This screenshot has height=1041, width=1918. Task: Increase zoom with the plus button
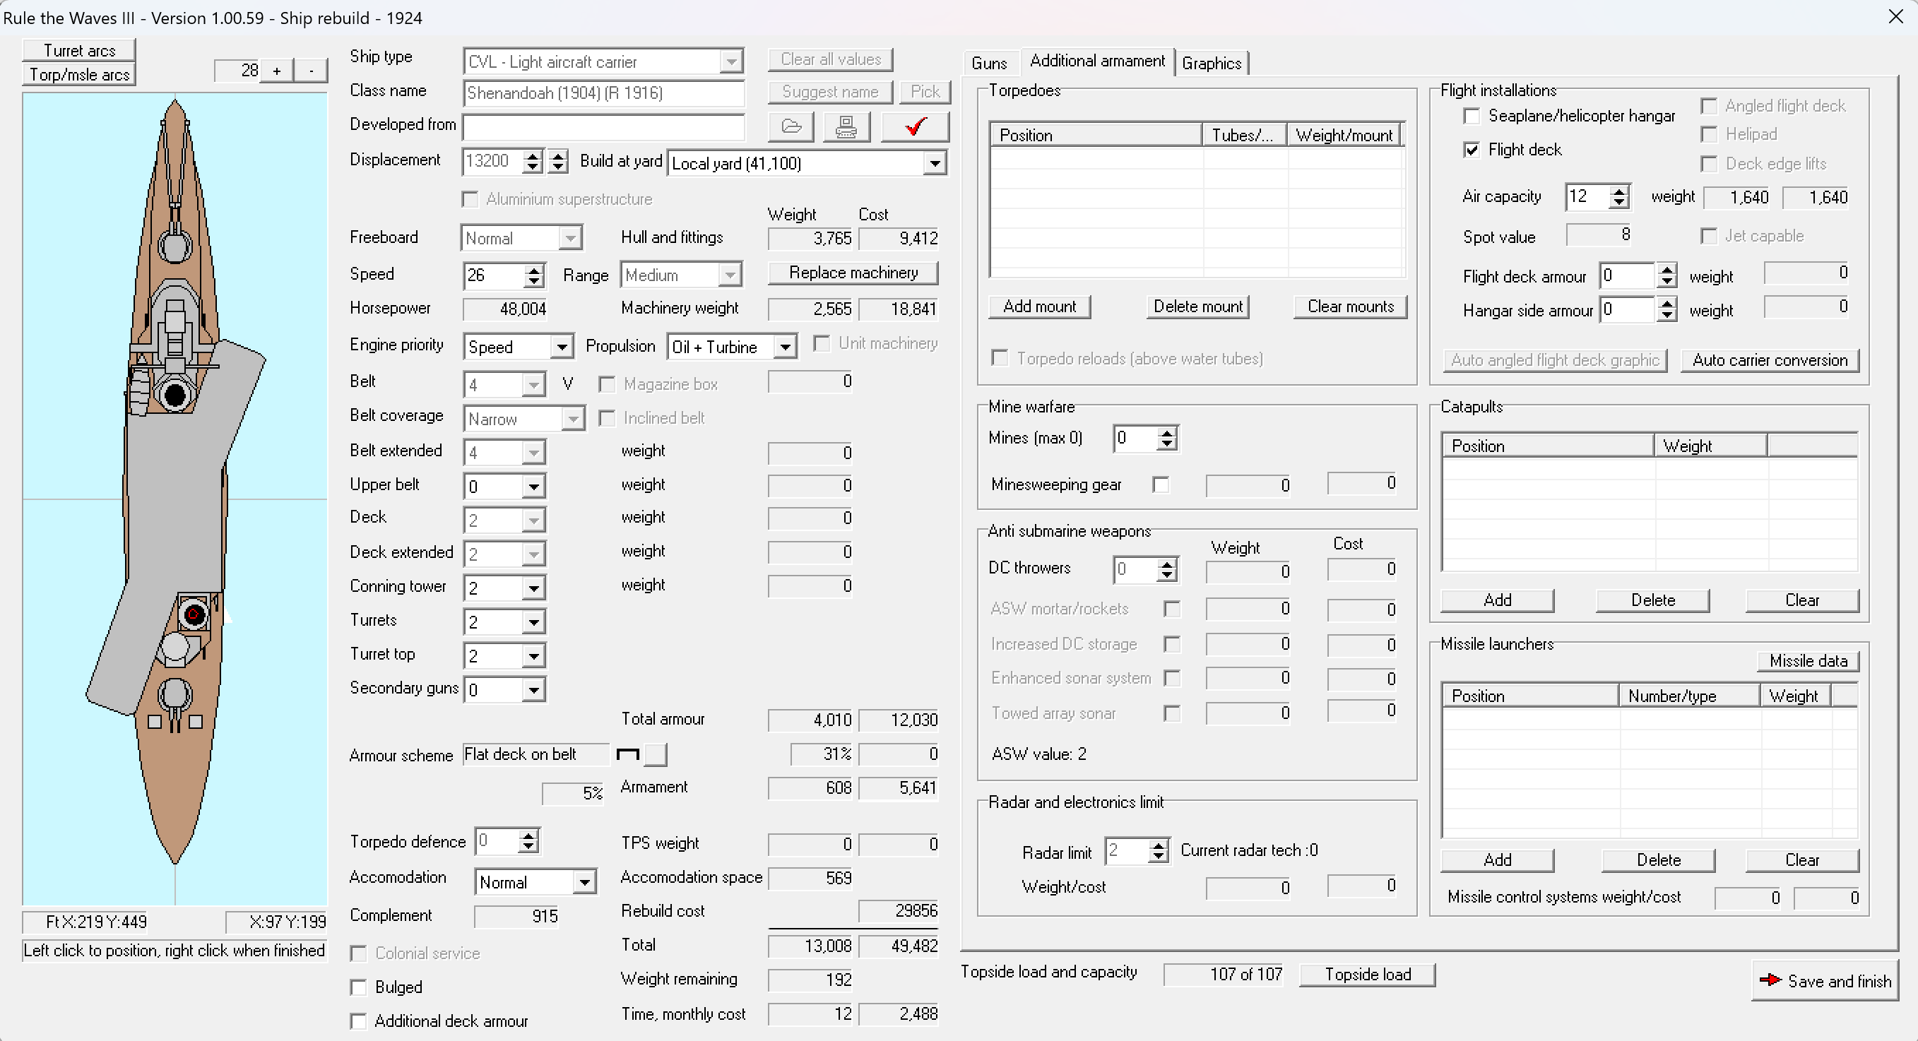click(x=276, y=71)
